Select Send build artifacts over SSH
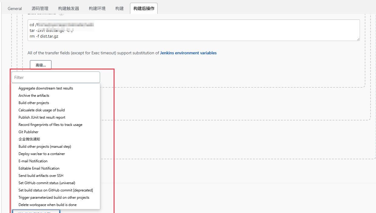376x213 pixels. (41, 176)
